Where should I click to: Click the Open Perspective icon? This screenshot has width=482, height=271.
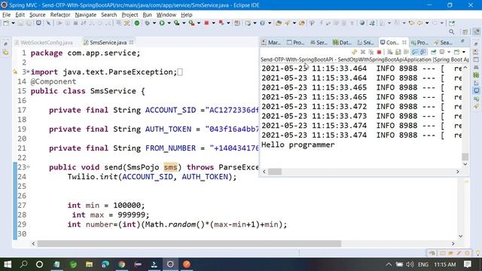click(x=465, y=32)
